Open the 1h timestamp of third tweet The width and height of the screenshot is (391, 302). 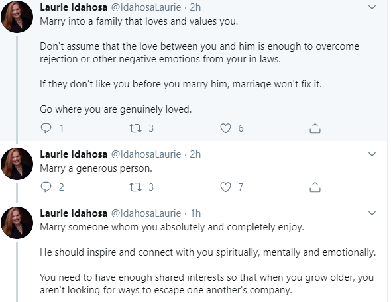pos(195,213)
